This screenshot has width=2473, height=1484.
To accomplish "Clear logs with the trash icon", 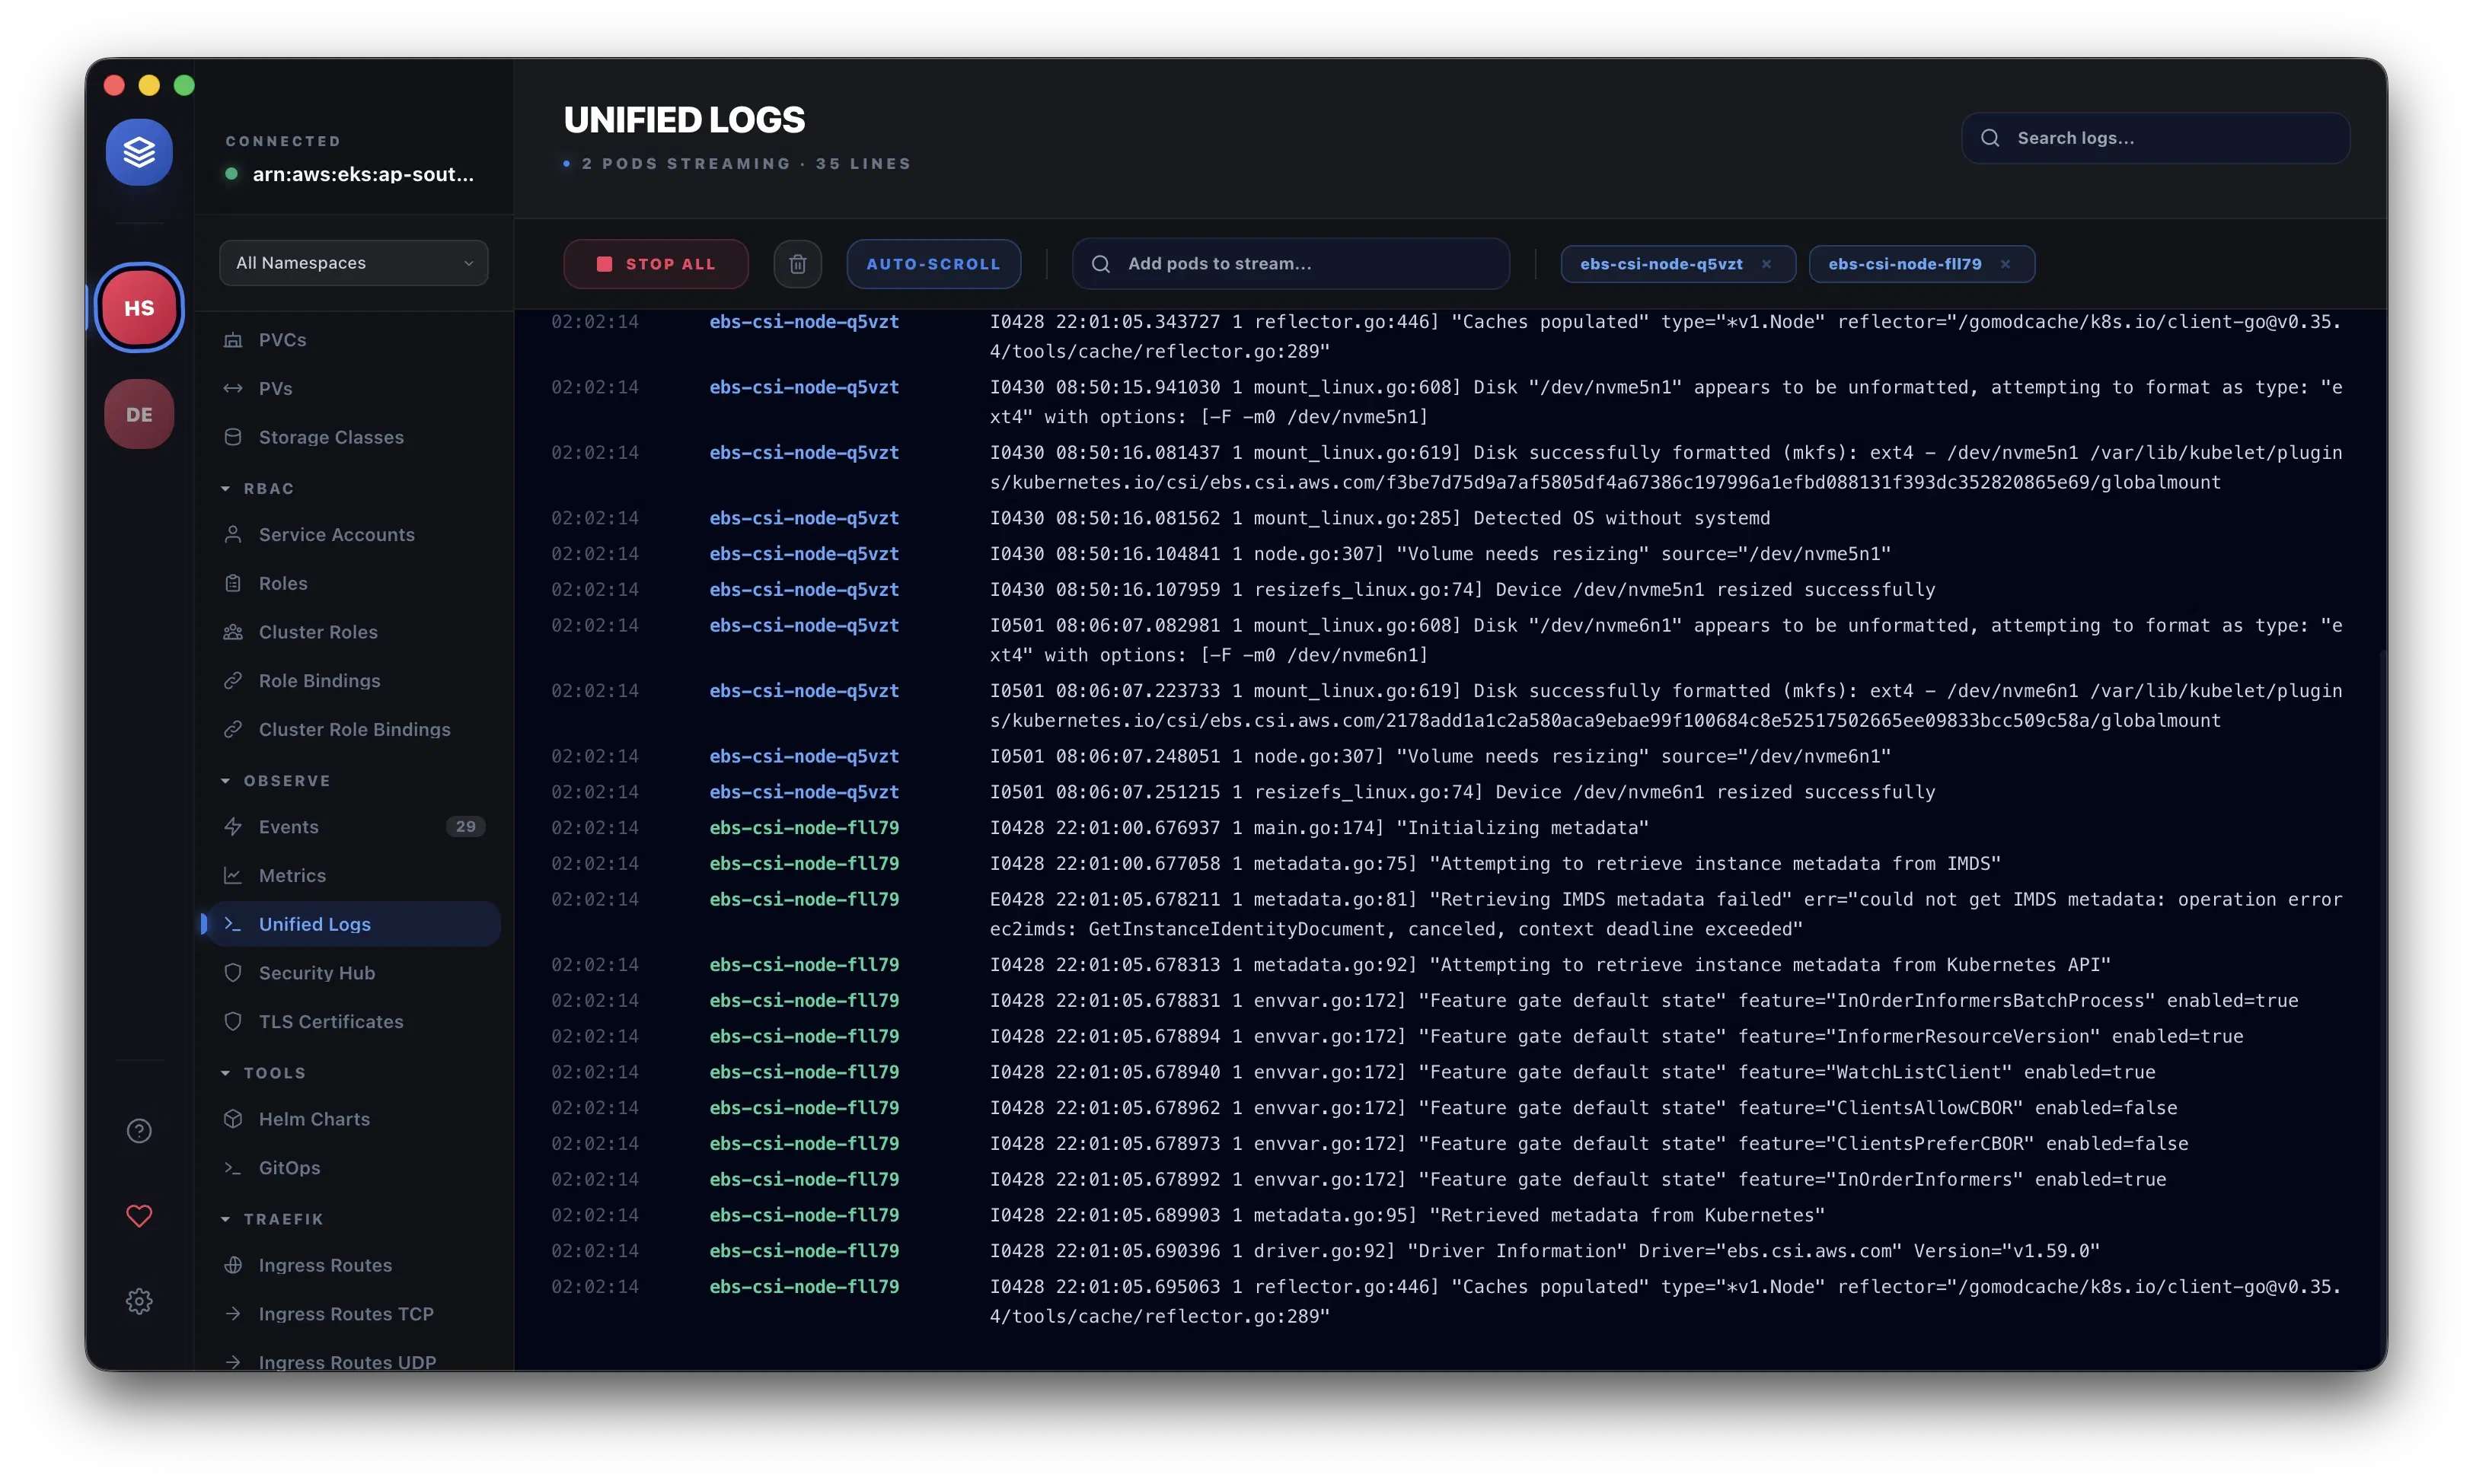I will pyautogui.click(x=797, y=264).
